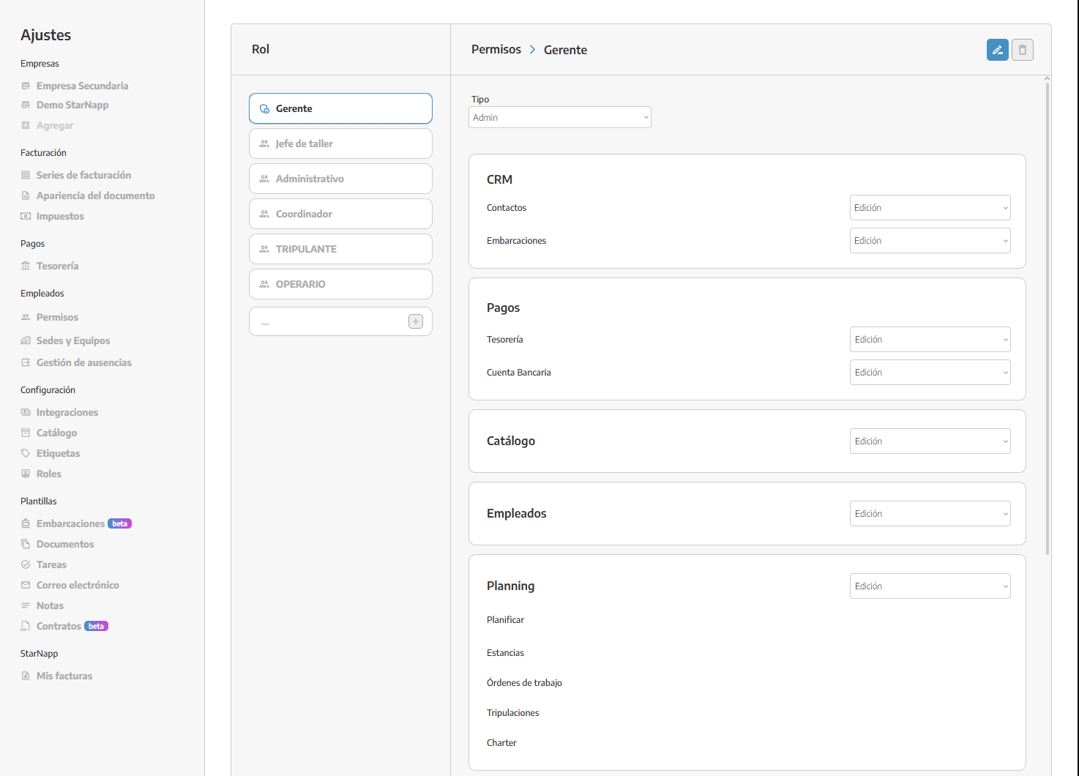Click the Gerente role icon
The width and height of the screenshot is (1079, 776).
coord(265,108)
